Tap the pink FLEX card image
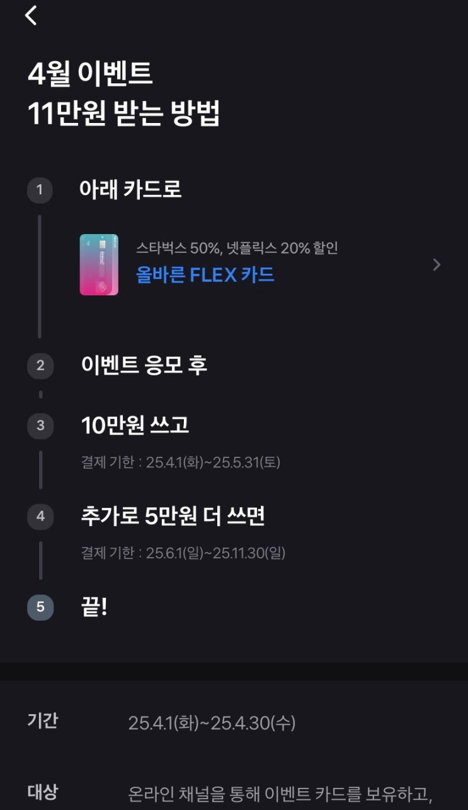Viewport: 468px width, 810px height. (x=99, y=265)
